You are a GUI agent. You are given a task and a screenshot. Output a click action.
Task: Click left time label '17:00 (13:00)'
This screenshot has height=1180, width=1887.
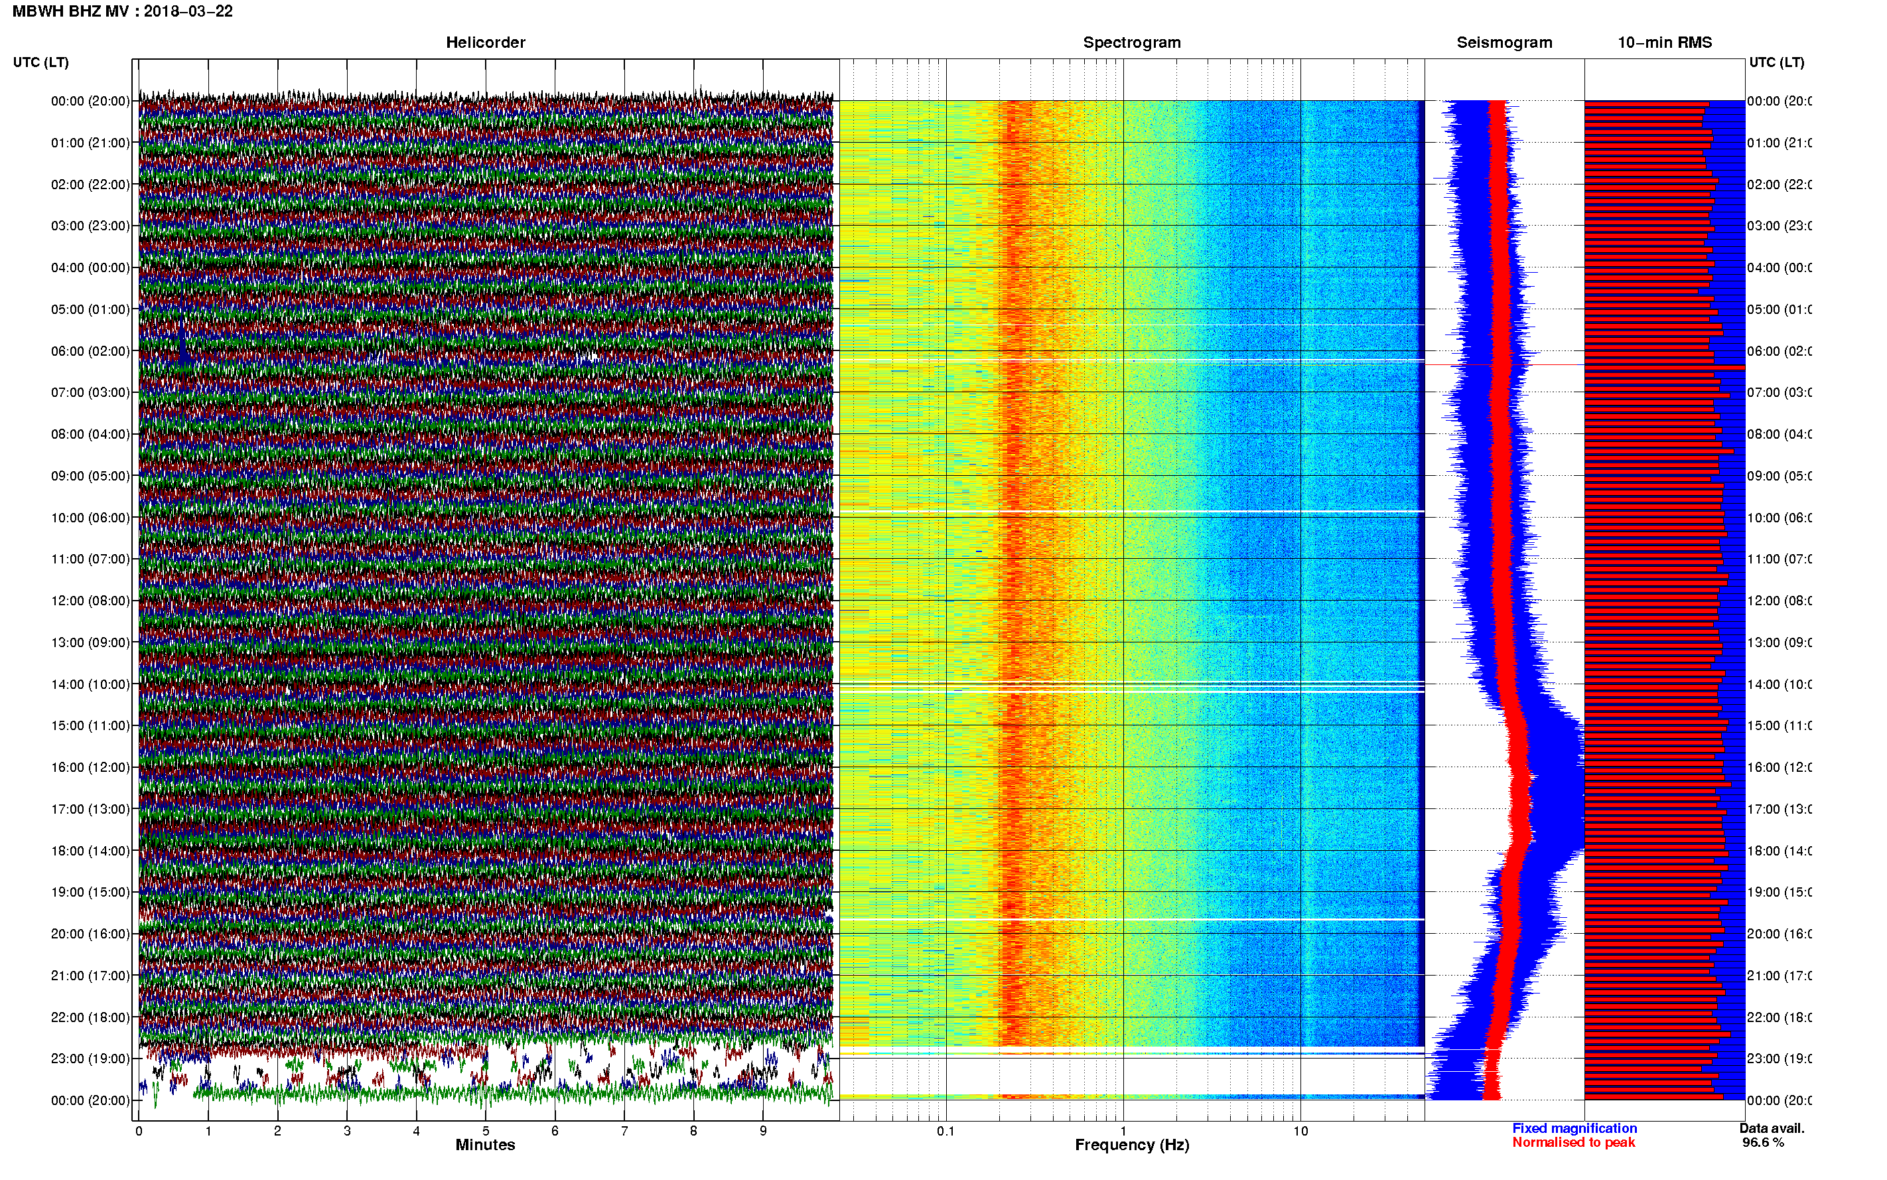click(90, 808)
